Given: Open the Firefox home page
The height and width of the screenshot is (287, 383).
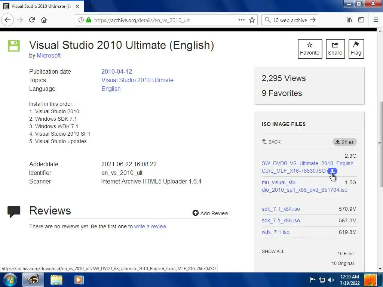Looking at the screenshot, I should click(x=44, y=20).
